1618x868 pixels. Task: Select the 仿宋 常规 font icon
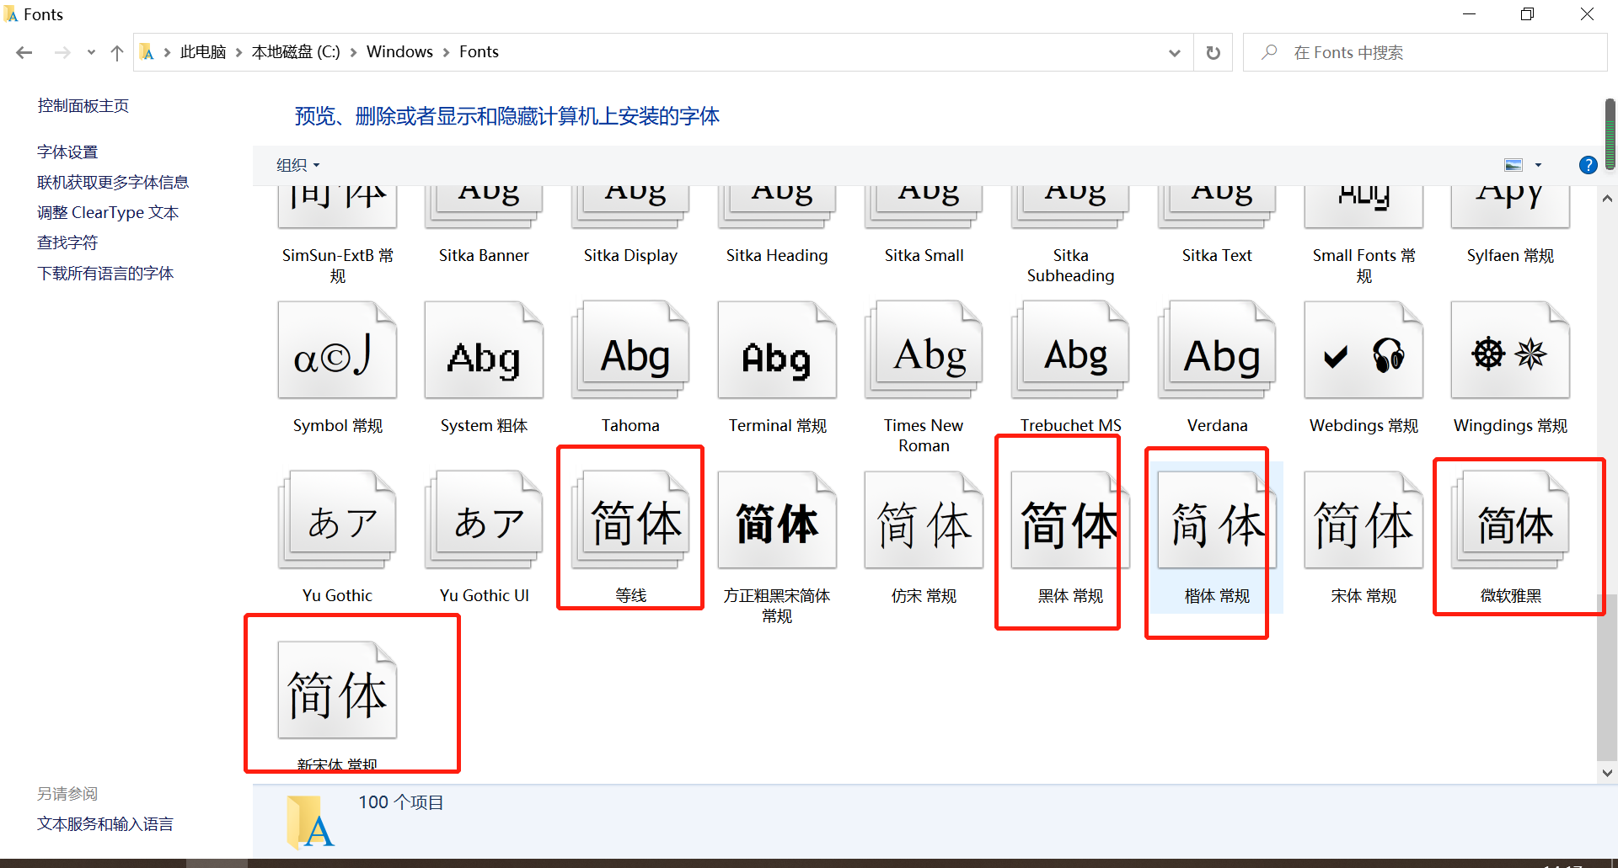point(924,520)
